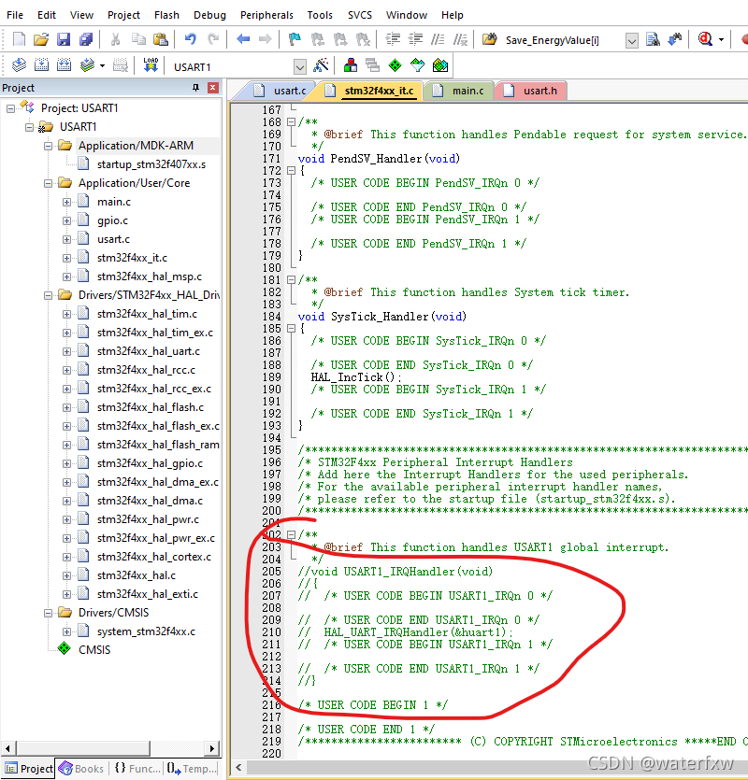Select stm32f4xx_hal_uart.c in project tree
The image size is (748, 780).
(149, 351)
